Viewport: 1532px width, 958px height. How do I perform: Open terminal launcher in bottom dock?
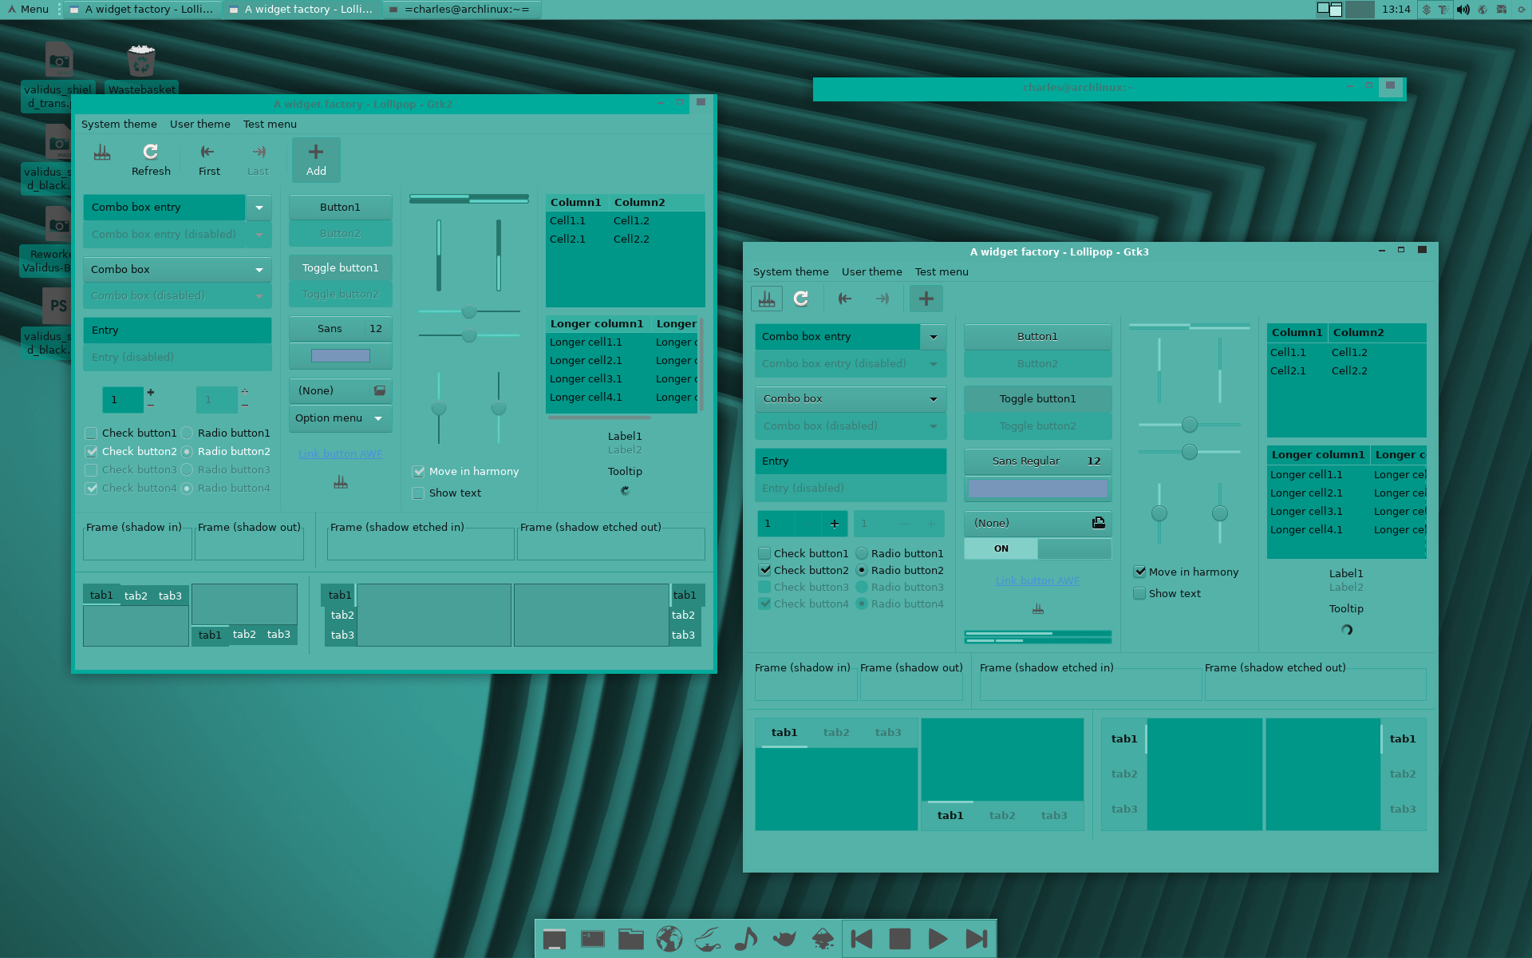(593, 939)
